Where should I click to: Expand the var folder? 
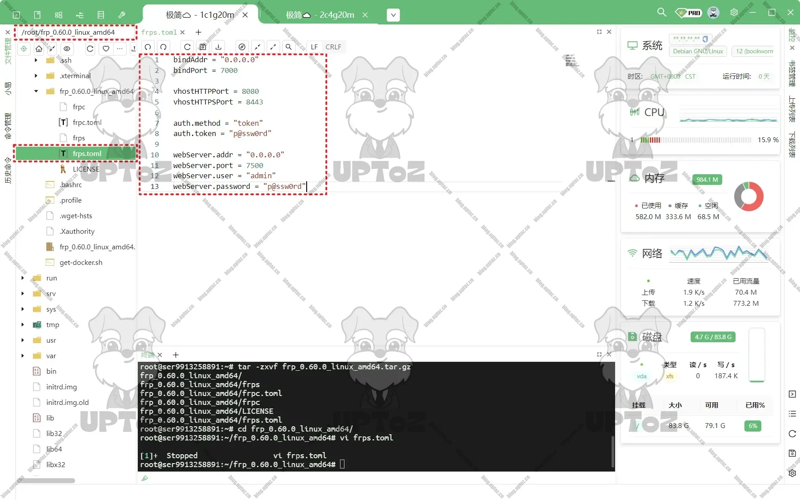point(23,356)
